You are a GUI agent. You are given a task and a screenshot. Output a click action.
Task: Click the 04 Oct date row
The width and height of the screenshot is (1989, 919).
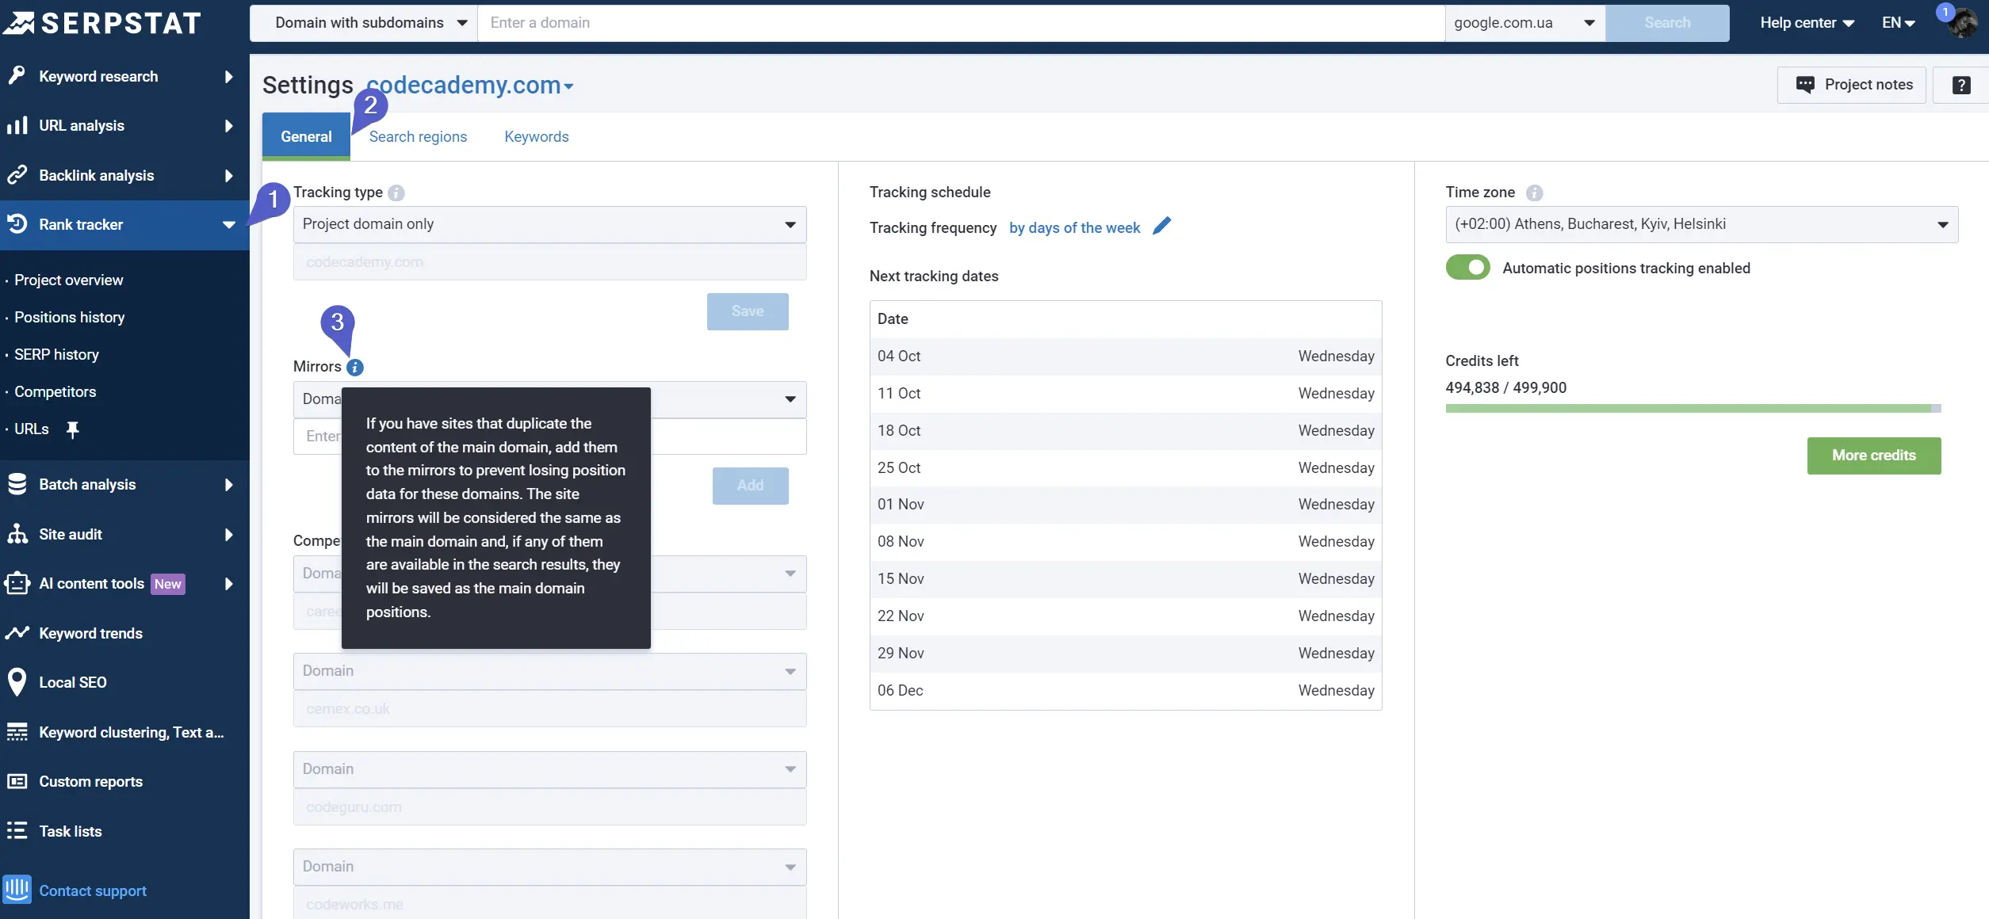(1125, 357)
